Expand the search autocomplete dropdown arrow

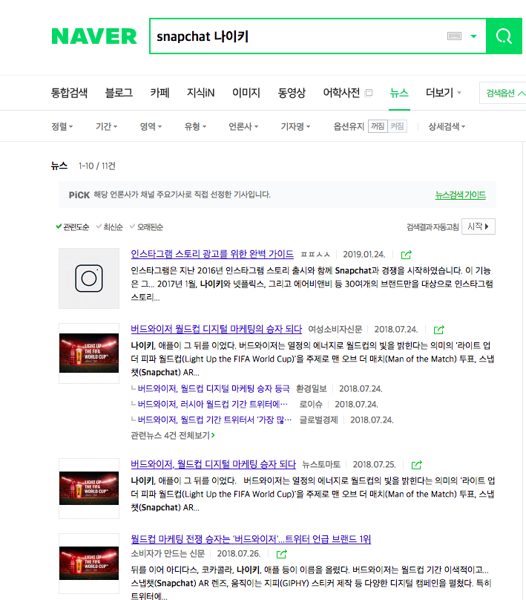[x=473, y=36]
